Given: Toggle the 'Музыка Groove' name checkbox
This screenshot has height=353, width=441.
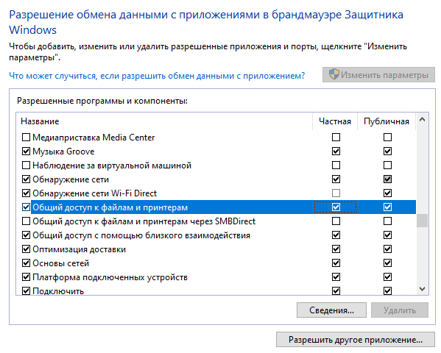Looking at the screenshot, I should 26,151.
